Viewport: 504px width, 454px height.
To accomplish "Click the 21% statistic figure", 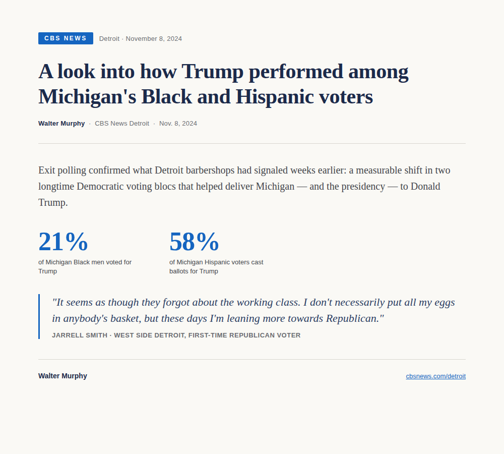I will coord(63,242).
